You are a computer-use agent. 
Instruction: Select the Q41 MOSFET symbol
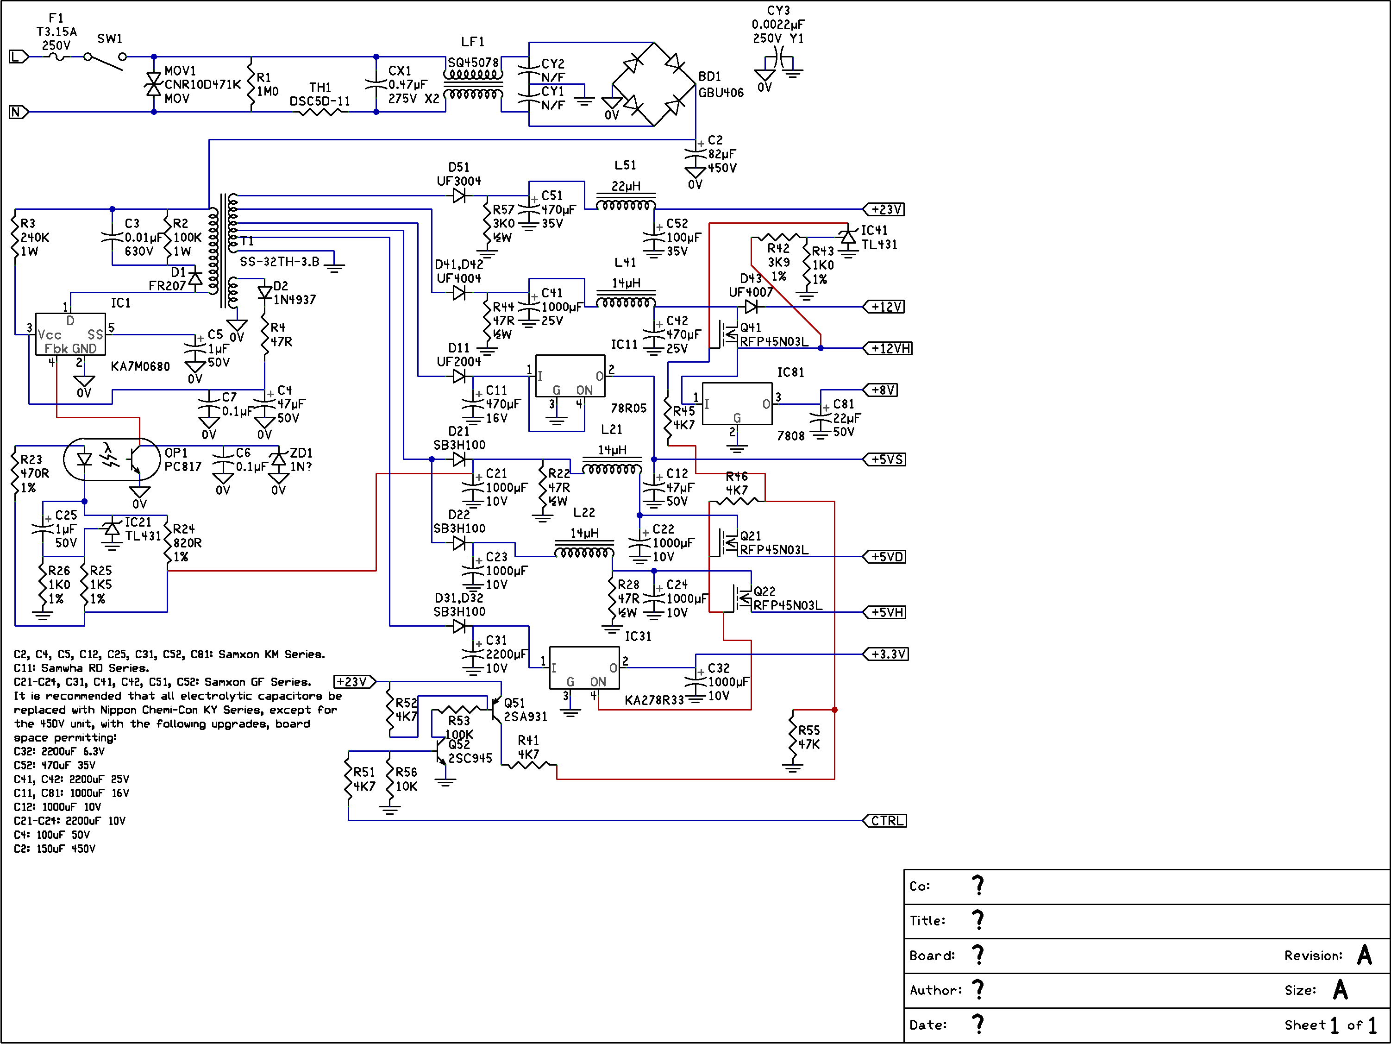point(727,333)
